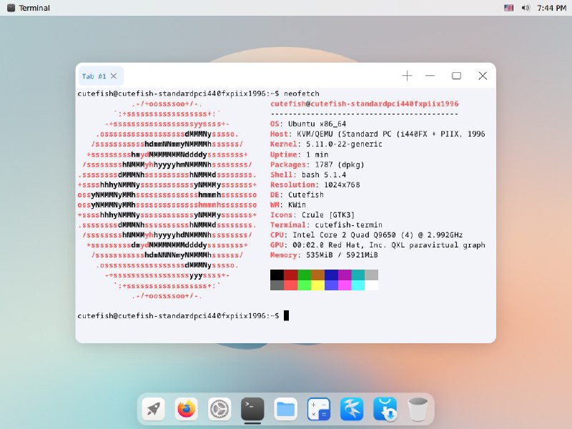The image size is (572, 429).
Task: Click the magenta color block in bottom row
Action: coord(345,285)
